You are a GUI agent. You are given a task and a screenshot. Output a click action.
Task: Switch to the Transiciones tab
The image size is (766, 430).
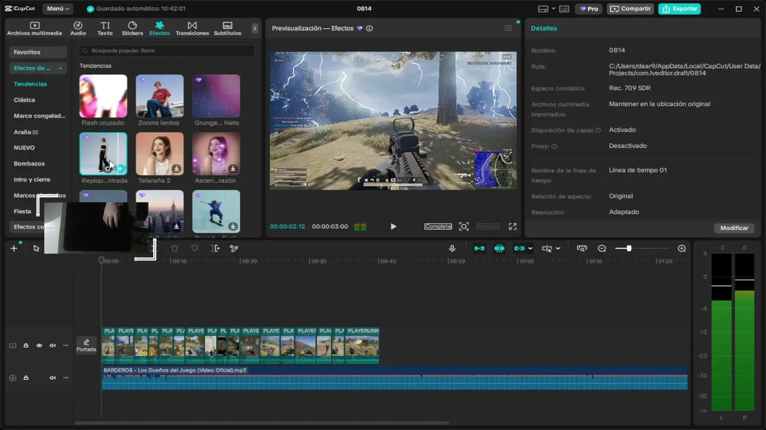click(x=192, y=29)
